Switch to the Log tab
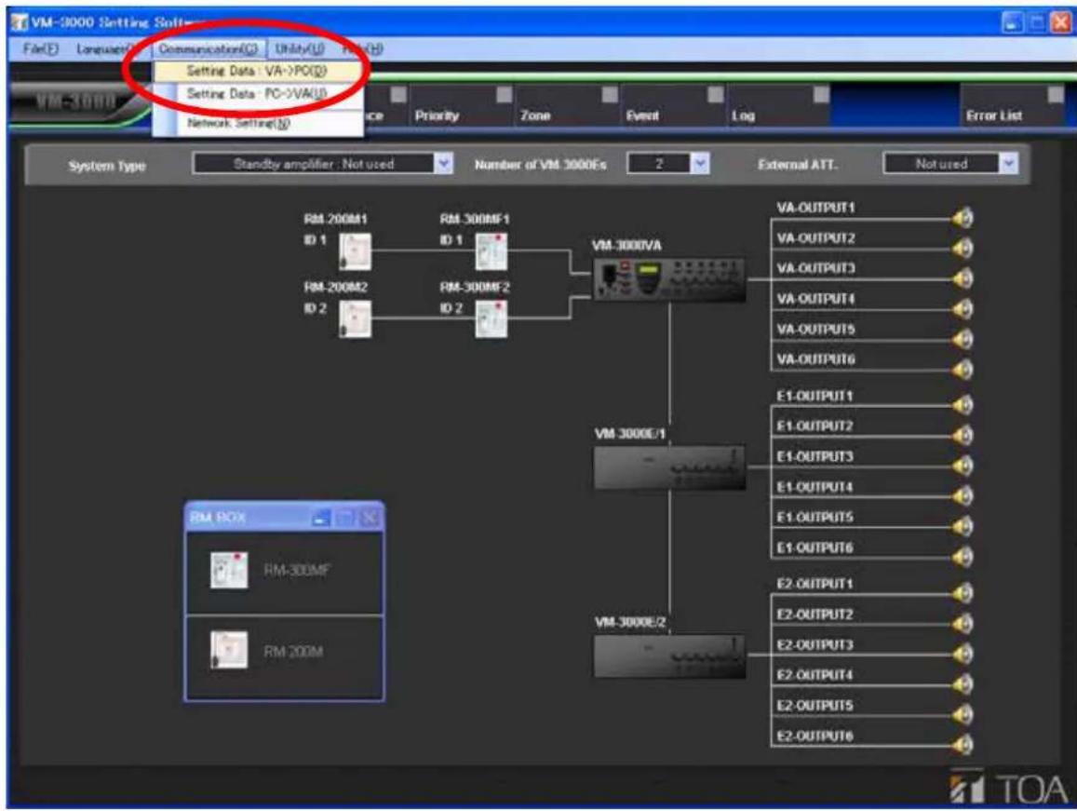 coord(779,104)
